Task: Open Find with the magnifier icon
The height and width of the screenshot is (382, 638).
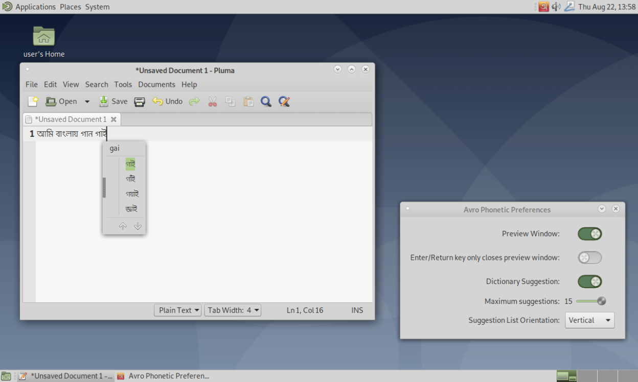Action: click(x=266, y=102)
